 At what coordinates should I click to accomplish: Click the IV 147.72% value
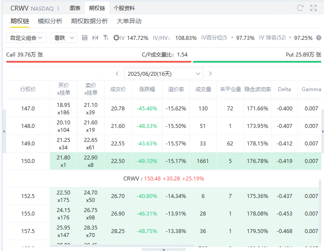tap(137, 38)
